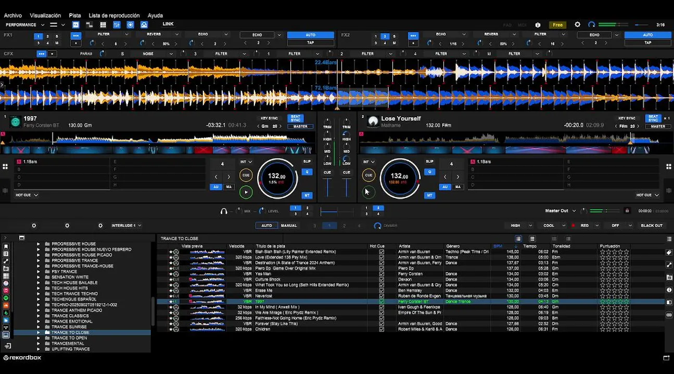Image resolution: width=674 pixels, height=374 pixels.
Task: Toggle quantize Q on deck 1
Action: click(x=307, y=172)
